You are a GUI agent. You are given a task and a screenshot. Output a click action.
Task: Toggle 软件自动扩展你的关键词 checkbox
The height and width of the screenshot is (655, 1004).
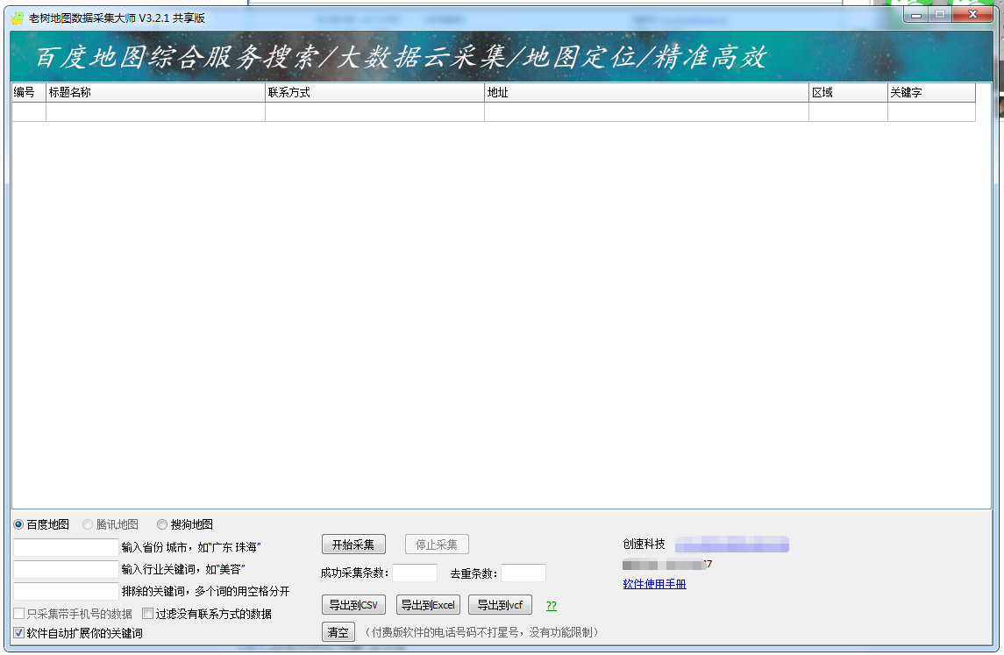[x=19, y=632]
